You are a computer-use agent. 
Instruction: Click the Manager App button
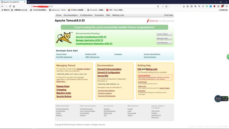(x=164, y=38)
